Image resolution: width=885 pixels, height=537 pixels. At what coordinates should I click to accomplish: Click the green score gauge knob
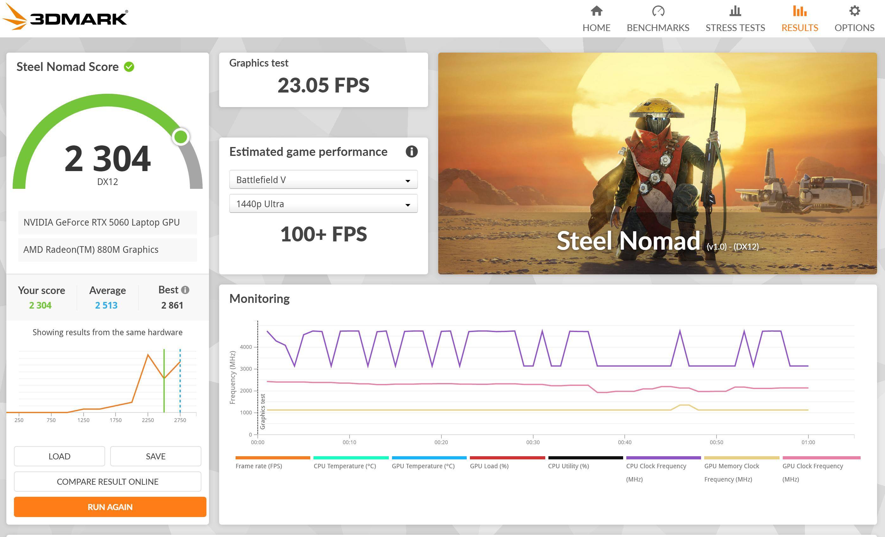181,137
